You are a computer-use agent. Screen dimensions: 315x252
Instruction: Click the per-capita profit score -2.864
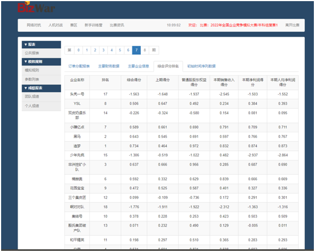tap(283, 155)
